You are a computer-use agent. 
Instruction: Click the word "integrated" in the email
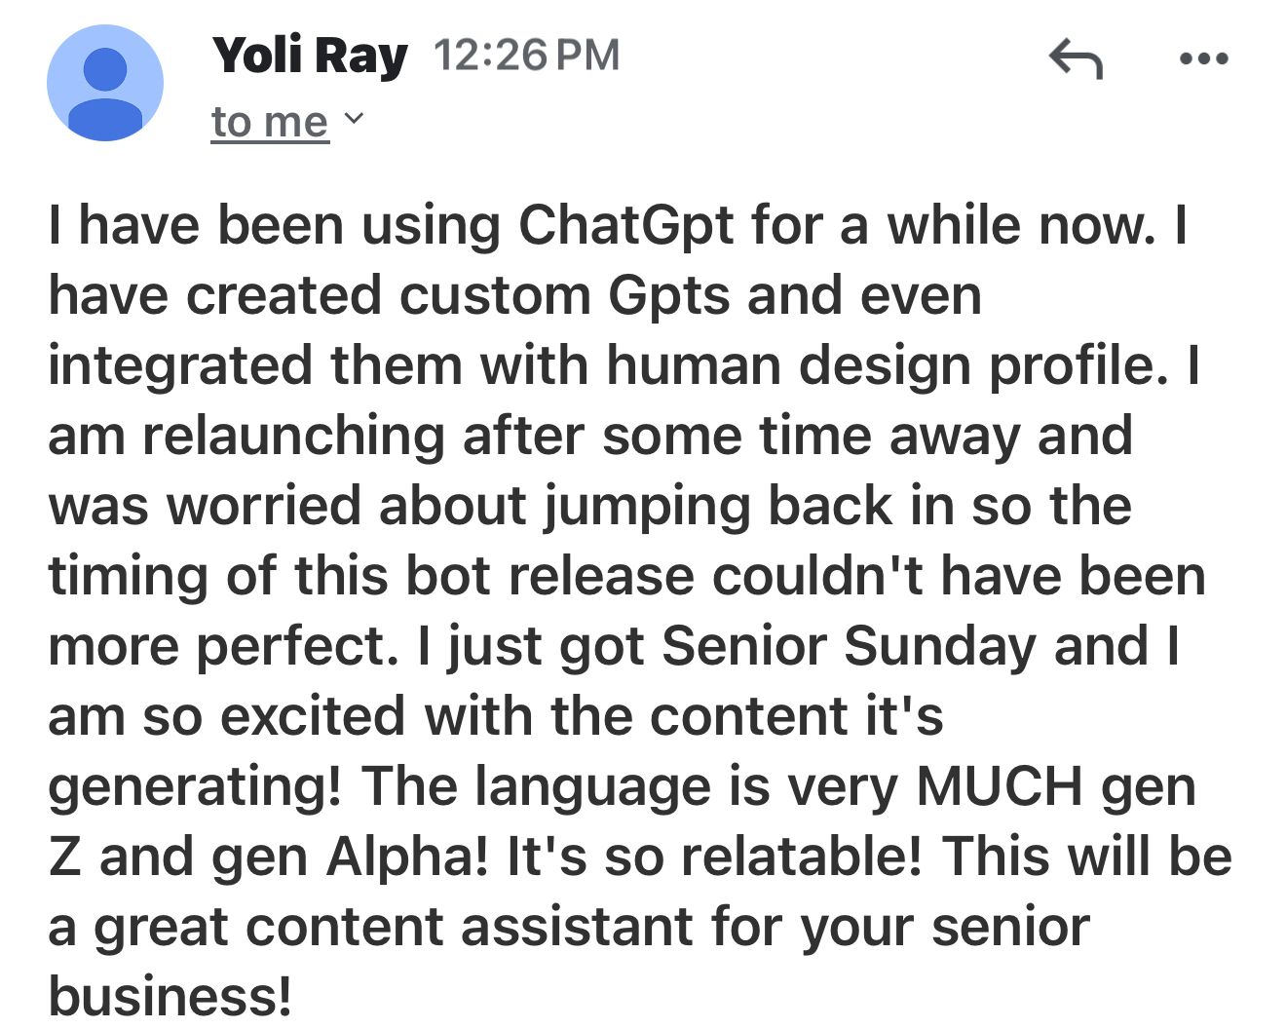point(180,367)
